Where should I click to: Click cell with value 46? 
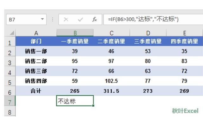tap(111, 51)
